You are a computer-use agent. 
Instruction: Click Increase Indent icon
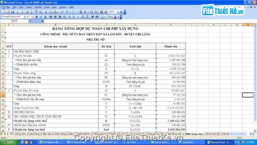tap(97, 17)
